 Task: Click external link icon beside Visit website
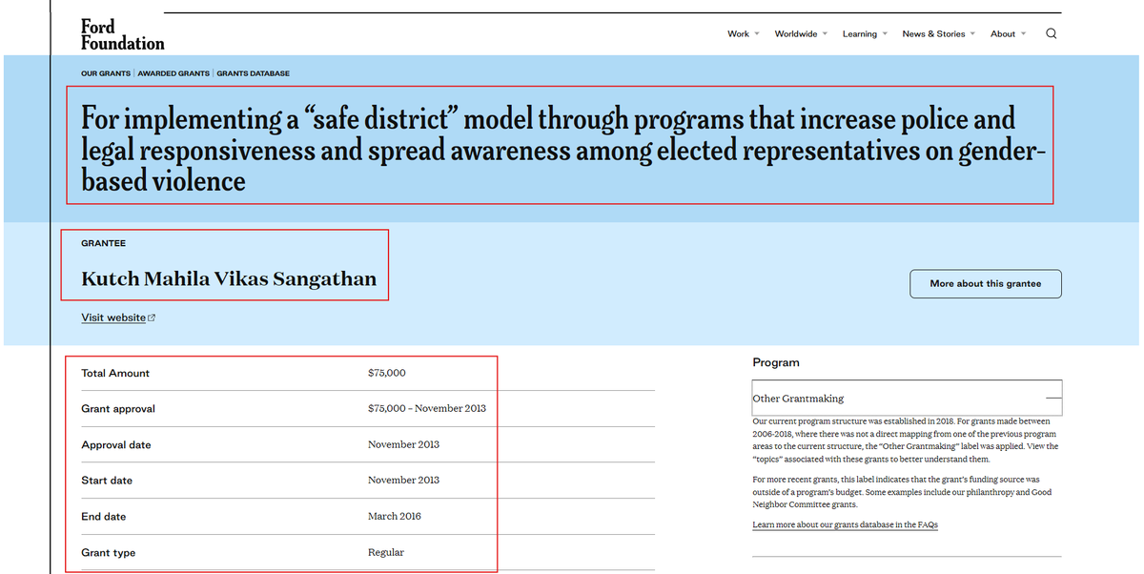pos(152,318)
